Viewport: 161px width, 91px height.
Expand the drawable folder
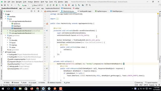click(8, 40)
